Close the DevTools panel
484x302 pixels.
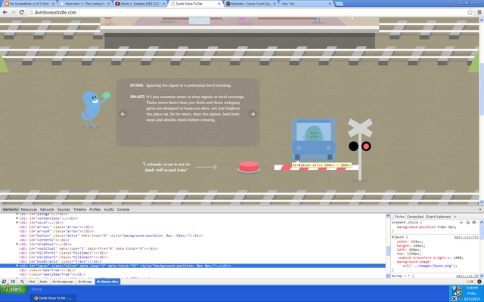480,210
